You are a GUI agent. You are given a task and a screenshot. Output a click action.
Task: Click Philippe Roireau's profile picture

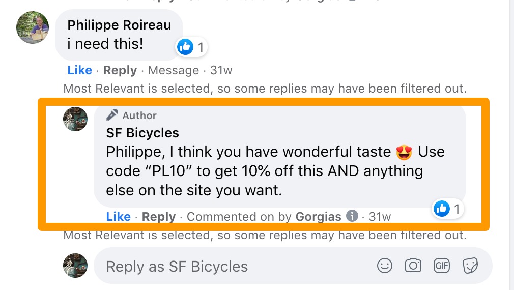click(x=33, y=27)
